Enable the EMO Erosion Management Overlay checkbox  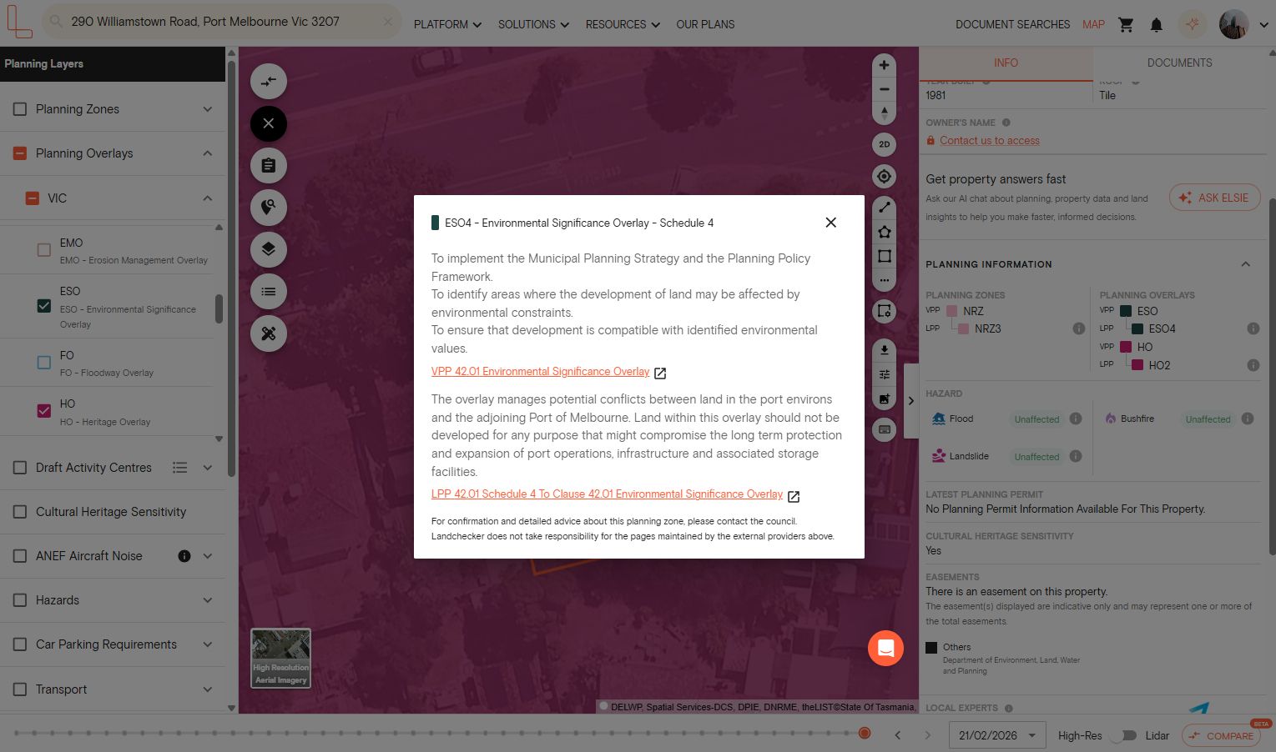44,250
